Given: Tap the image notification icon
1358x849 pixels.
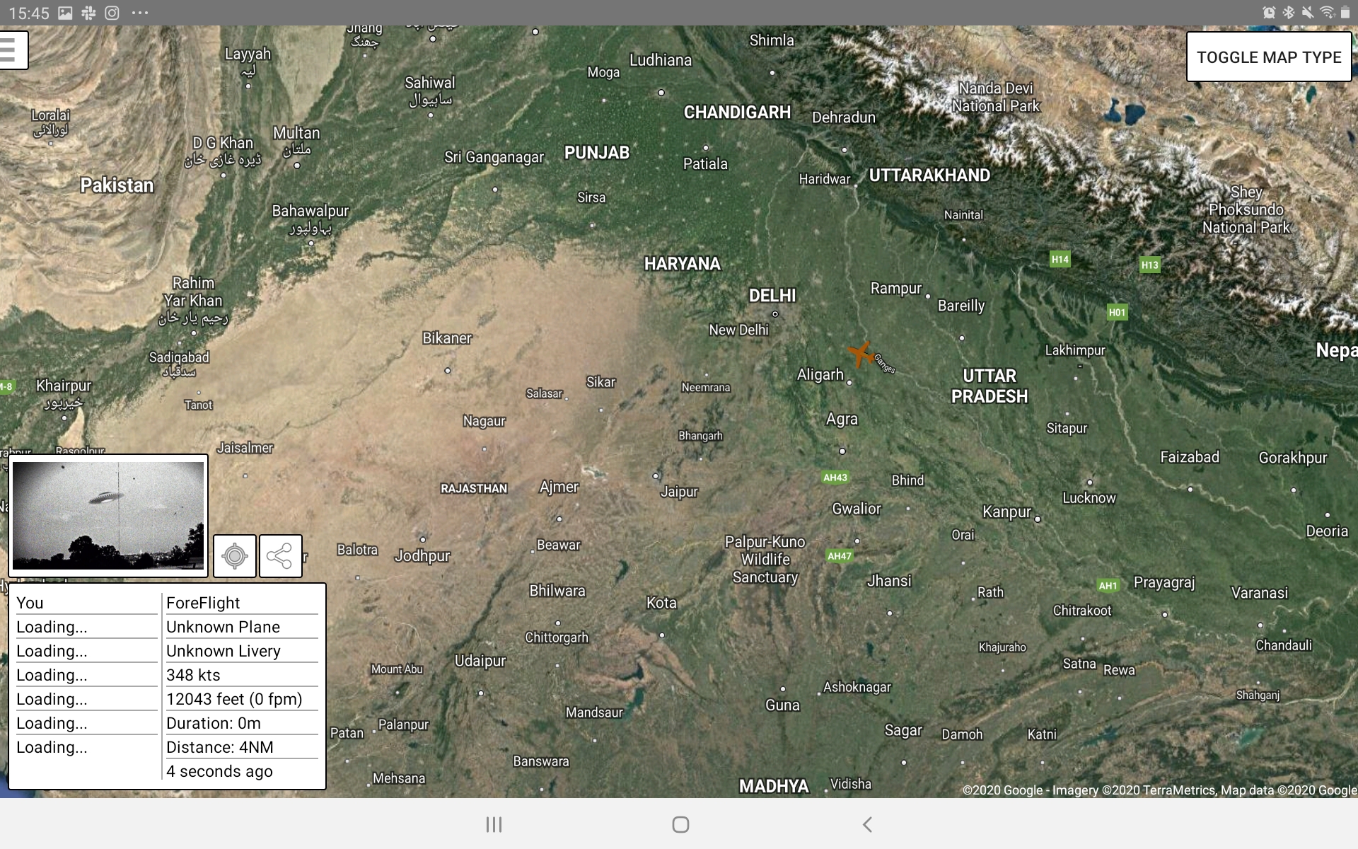Looking at the screenshot, I should (65, 13).
